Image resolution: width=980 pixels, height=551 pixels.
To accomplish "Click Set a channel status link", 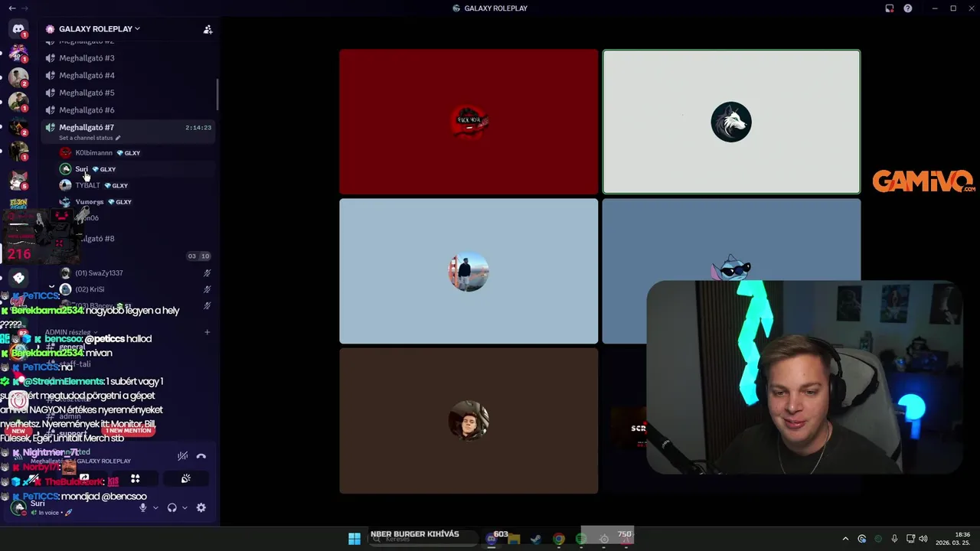I will tap(90, 139).
